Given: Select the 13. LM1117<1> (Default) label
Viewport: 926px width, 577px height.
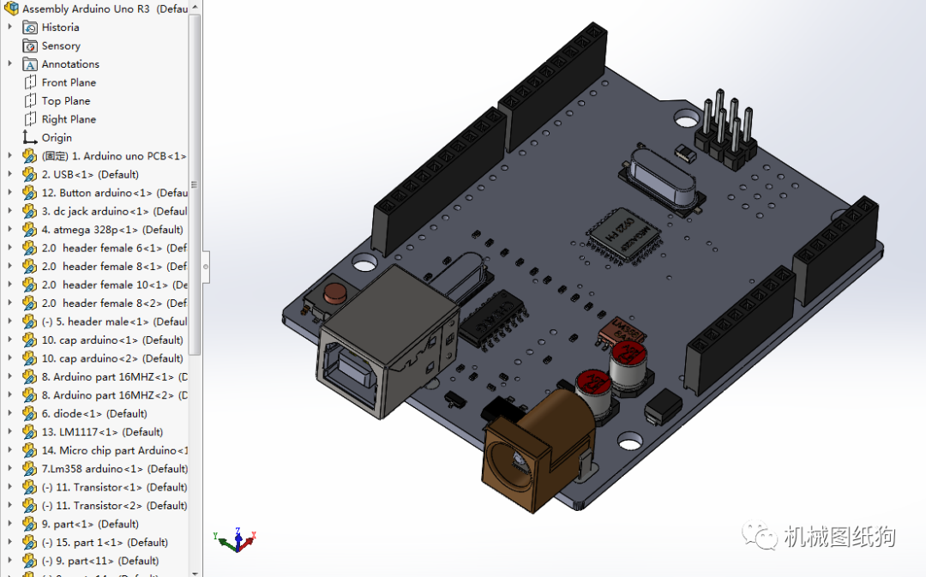Looking at the screenshot, I should [x=102, y=432].
